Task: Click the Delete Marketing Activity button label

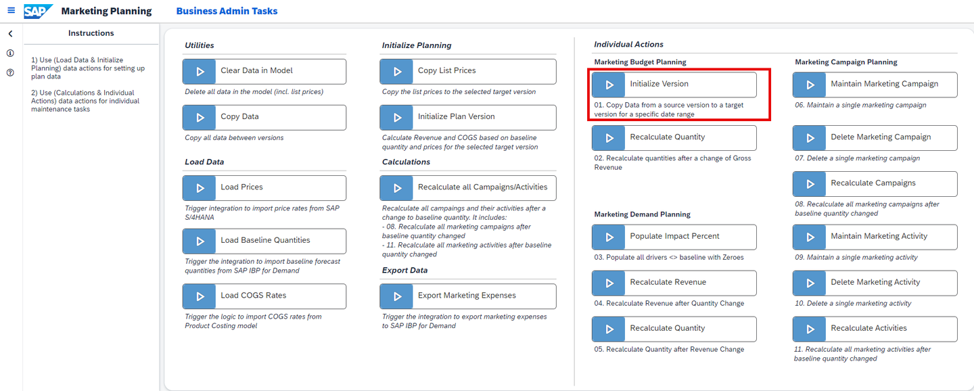Action: coord(875,282)
